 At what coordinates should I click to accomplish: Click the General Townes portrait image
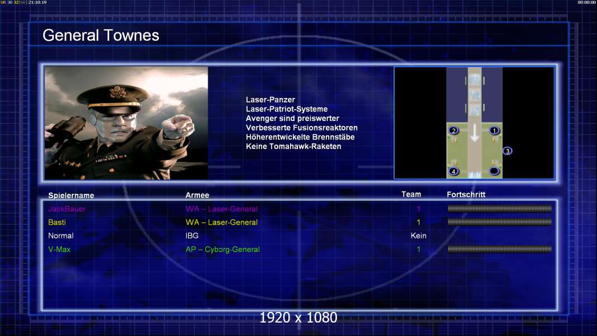127,123
